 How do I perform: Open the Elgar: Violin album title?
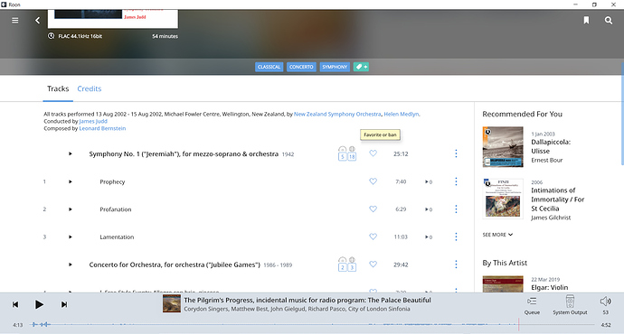(x=550, y=288)
